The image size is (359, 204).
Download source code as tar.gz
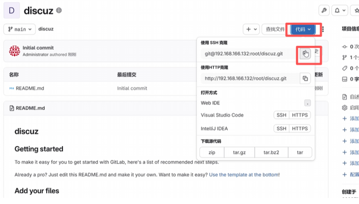[x=239, y=152]
